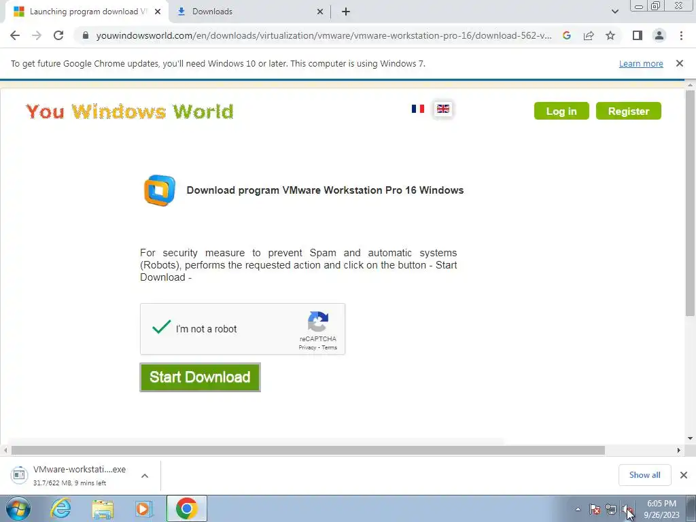Open the browser side panel

(x=638, y=35)
